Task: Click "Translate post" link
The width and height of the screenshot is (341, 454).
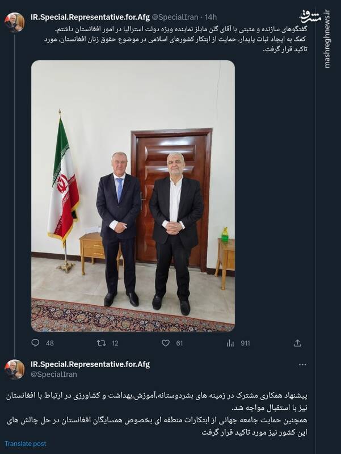Action: 26,444
